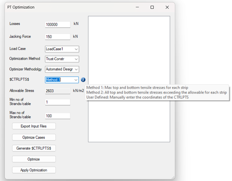Click the Min no of Strands/cable field

[58, 102]
